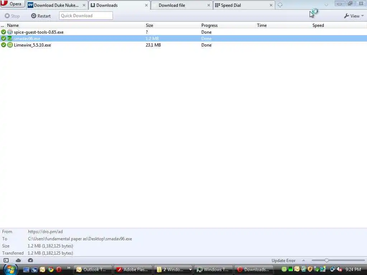
Task: Open the Windows Start orb
Action: click(10, 269)
